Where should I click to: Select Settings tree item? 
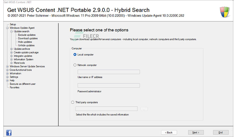[14, 77]
